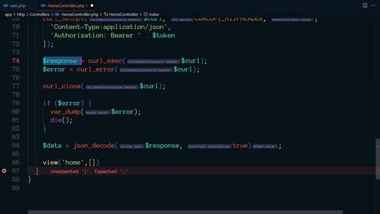Click line number 79 in the gutter

pos(15,103)
